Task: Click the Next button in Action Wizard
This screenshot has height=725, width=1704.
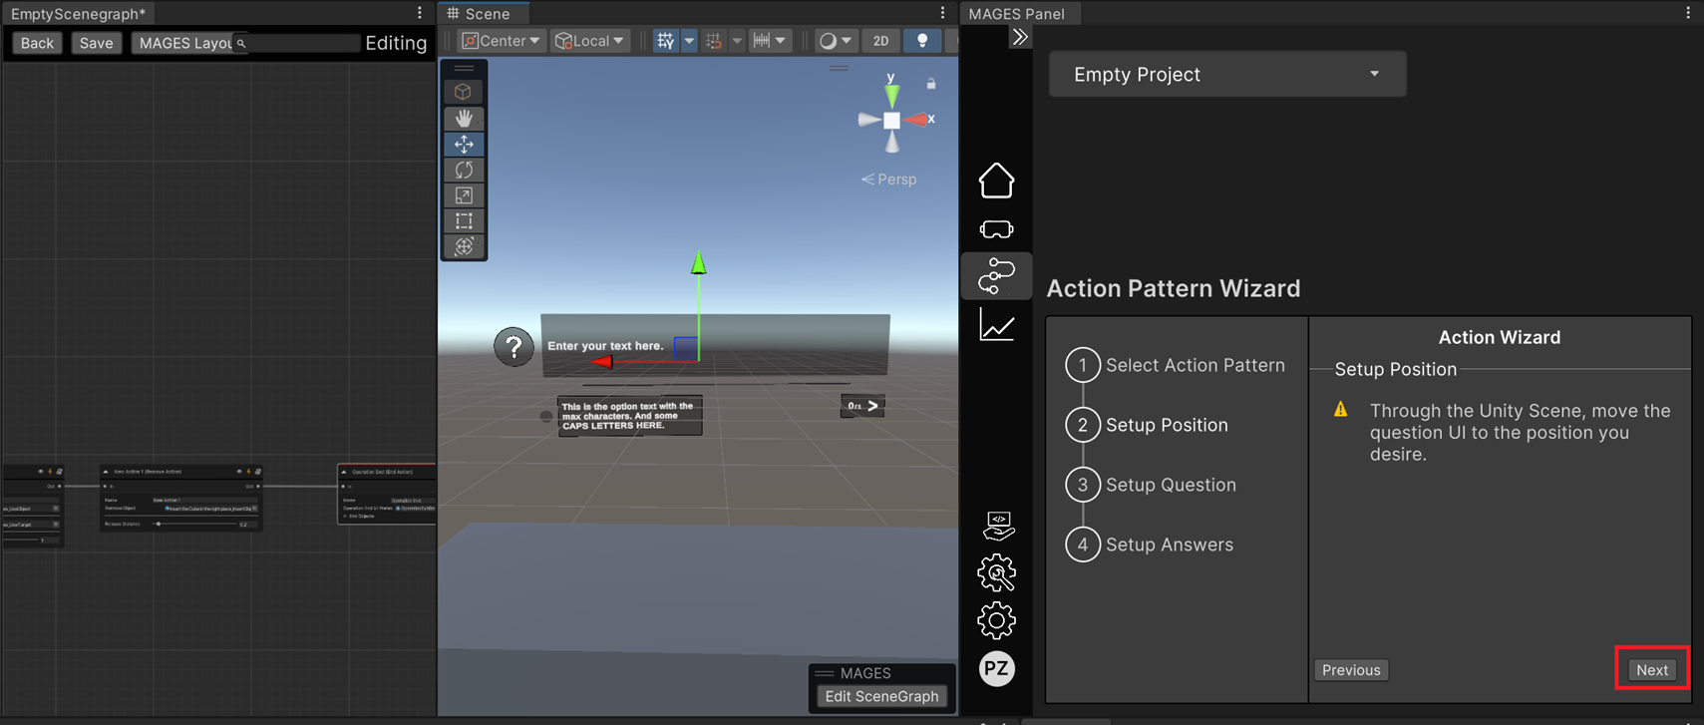Action: (1651, 670)
